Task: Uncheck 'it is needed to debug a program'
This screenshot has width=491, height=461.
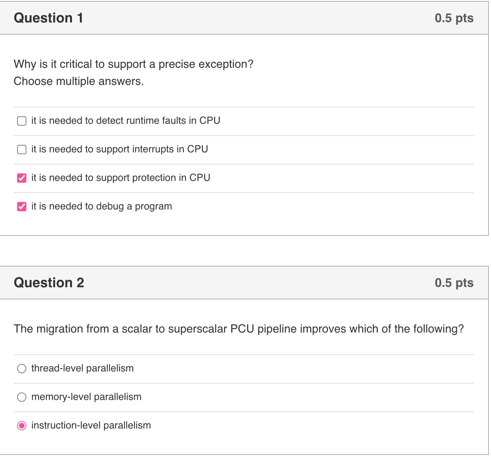Action: pos(22,206)
